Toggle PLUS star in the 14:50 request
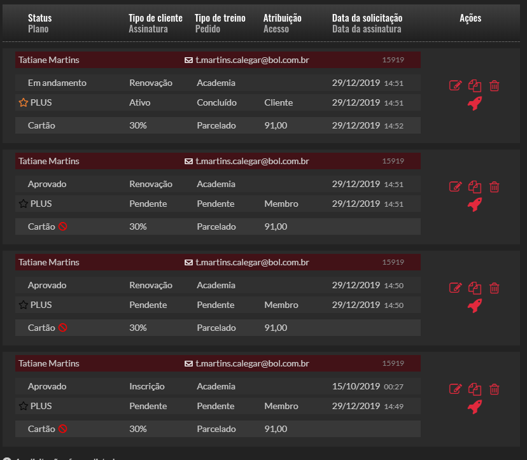527x460 pixels. pos(24,305)
